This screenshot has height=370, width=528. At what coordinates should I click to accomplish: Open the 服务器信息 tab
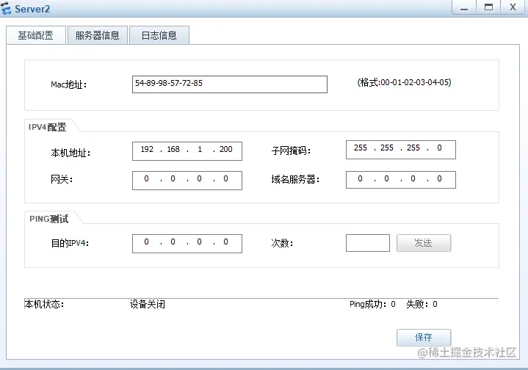[98, 35]
